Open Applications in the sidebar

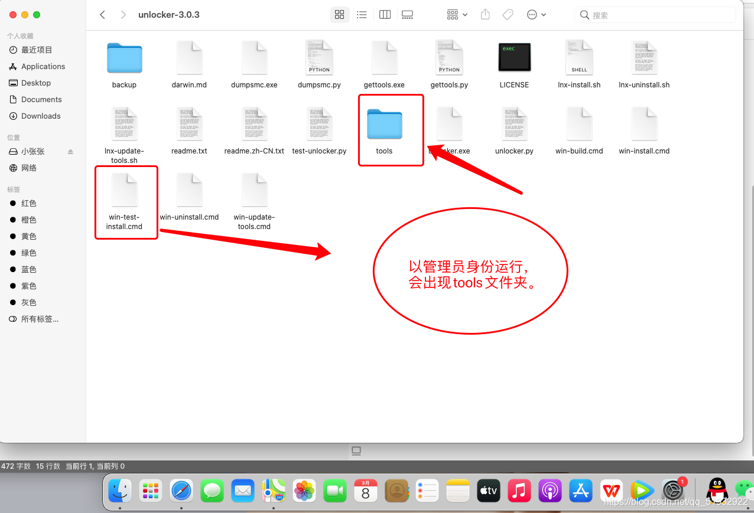(43, 67)
